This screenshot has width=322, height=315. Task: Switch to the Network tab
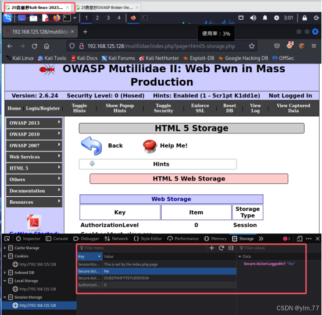116,239
